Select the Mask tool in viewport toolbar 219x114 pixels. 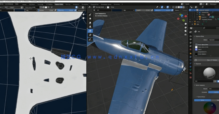pos(90,35)
